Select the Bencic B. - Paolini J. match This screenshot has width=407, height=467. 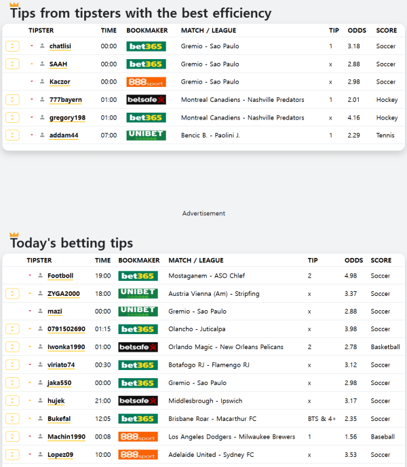pyautogui.click(x=210, y=135)
